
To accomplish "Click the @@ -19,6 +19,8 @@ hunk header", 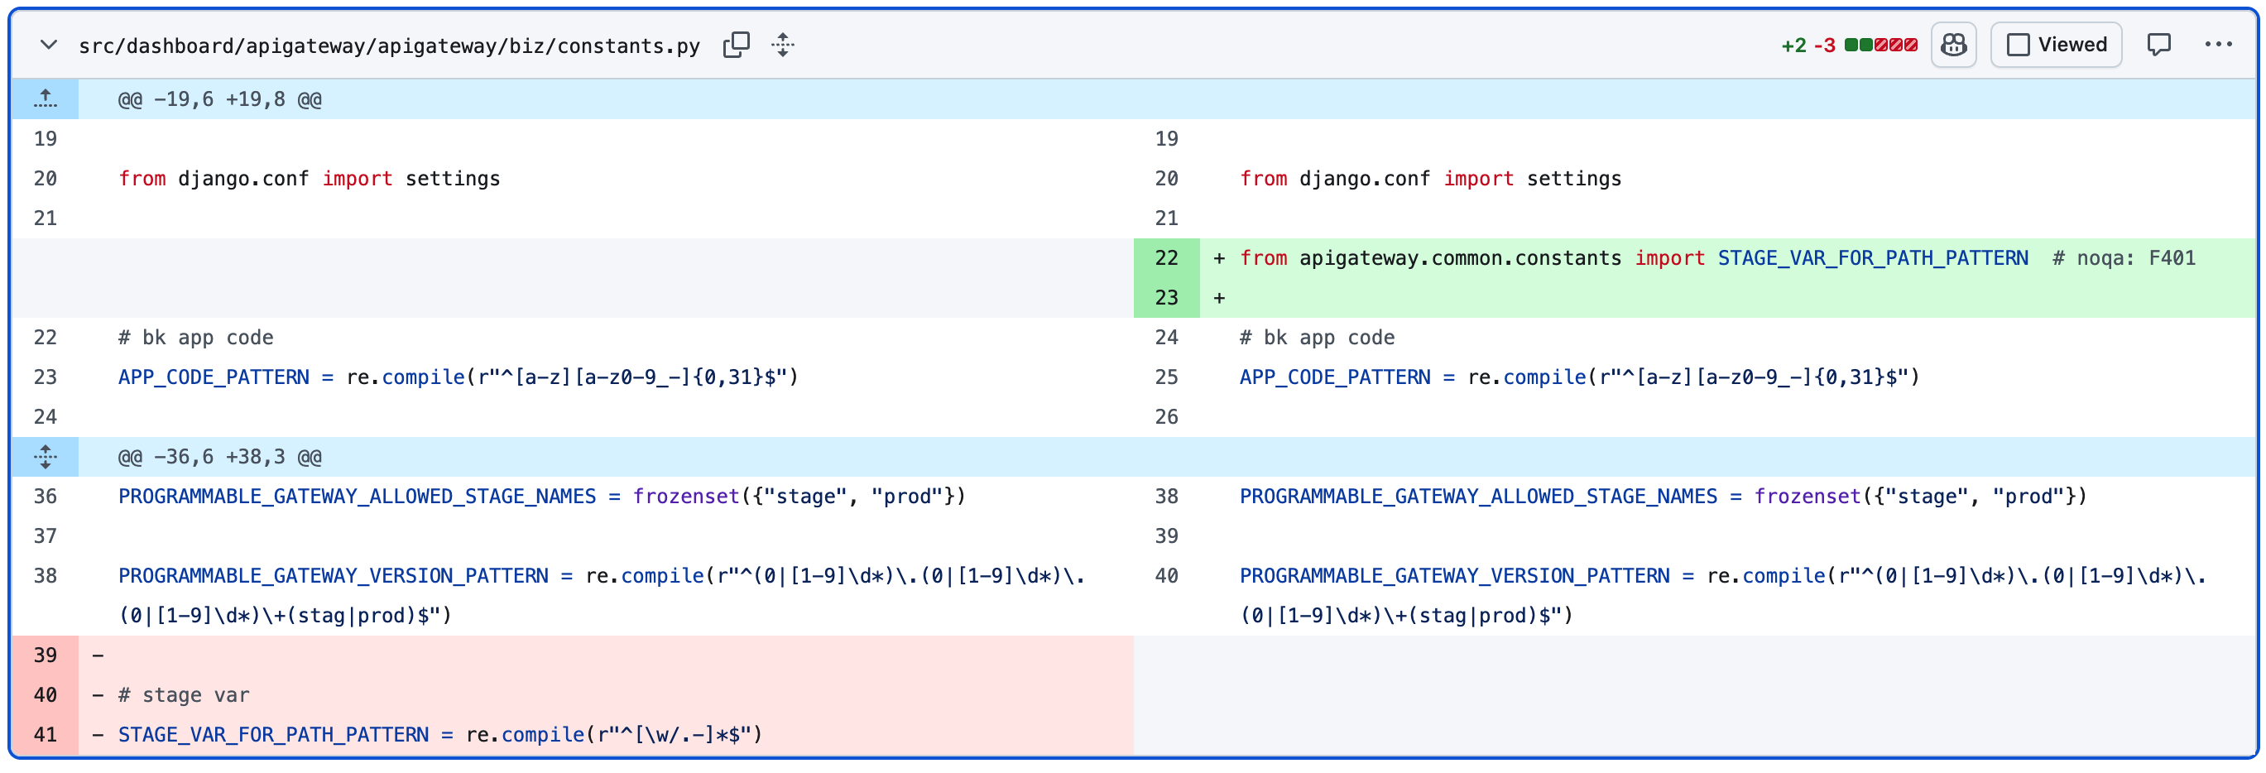I will tap(220, 99).
